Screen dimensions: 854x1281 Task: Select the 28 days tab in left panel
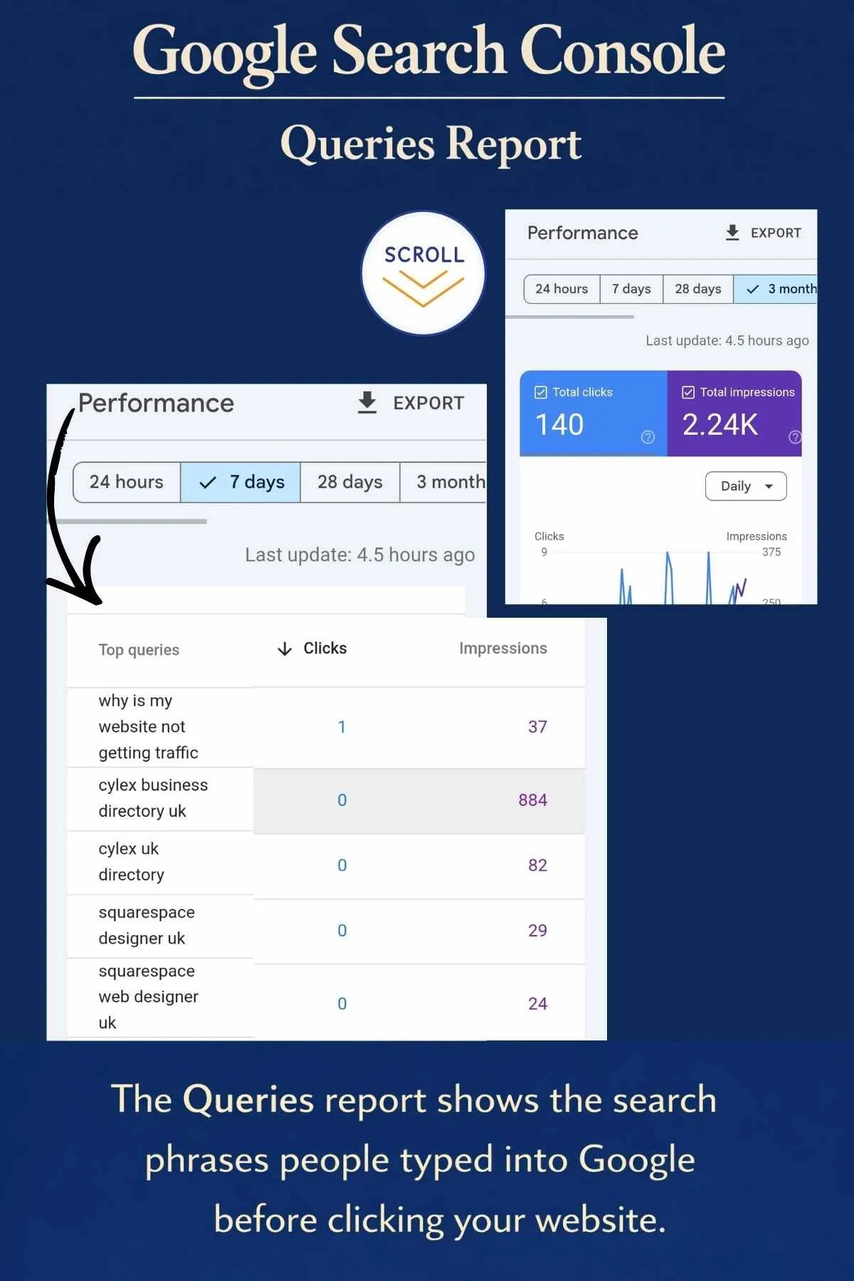click(350, 482)
